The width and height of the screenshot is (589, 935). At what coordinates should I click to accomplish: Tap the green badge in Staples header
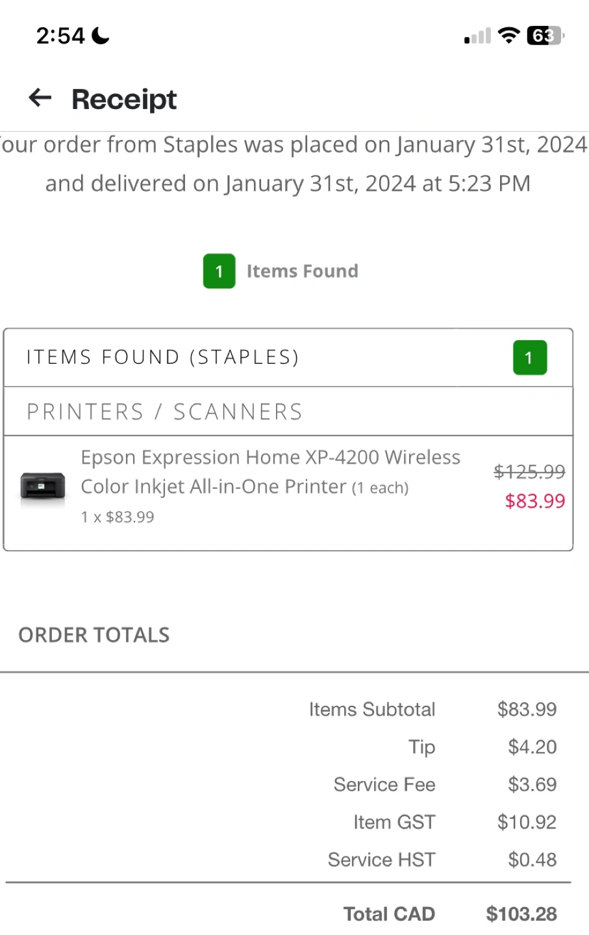coord(530,358)
